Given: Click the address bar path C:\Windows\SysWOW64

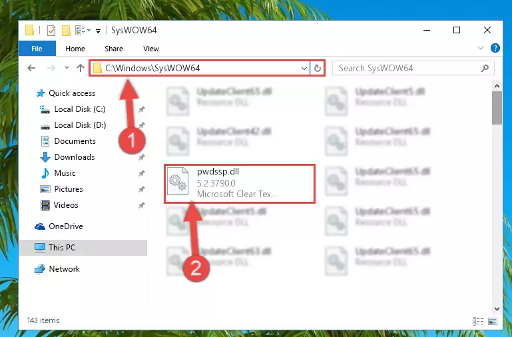Looking at the screenshot, I should (x=152, y=68).
